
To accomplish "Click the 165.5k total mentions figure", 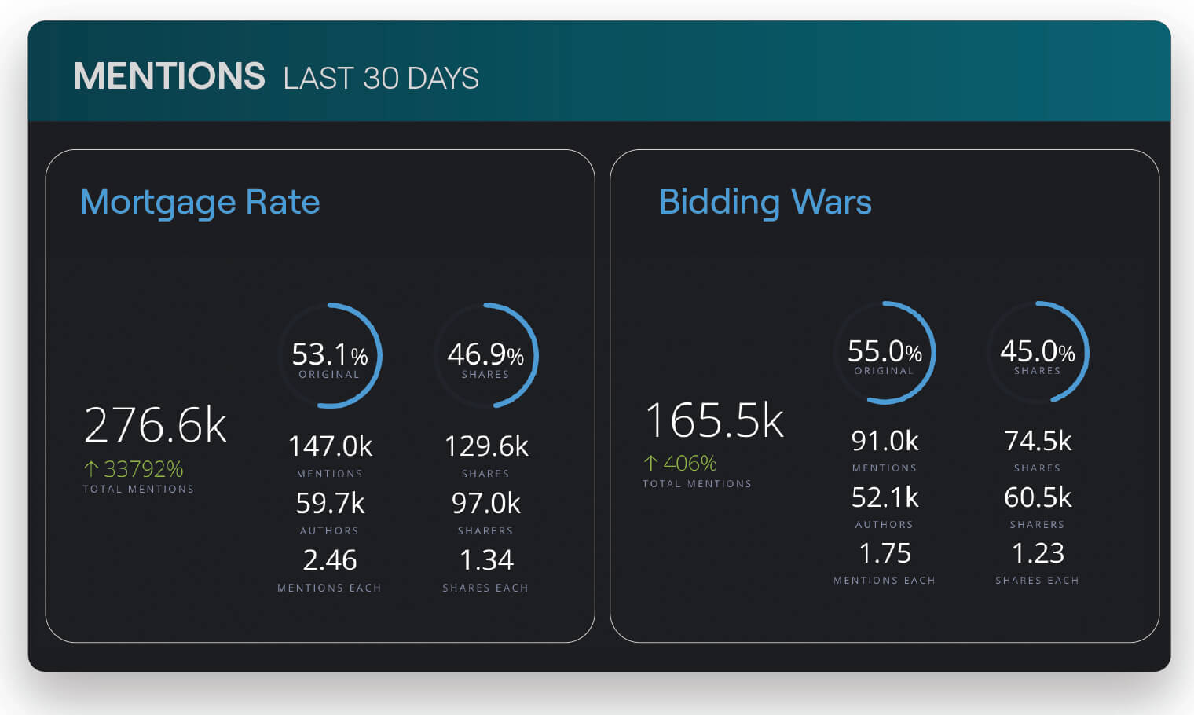I will coord(714,420).
